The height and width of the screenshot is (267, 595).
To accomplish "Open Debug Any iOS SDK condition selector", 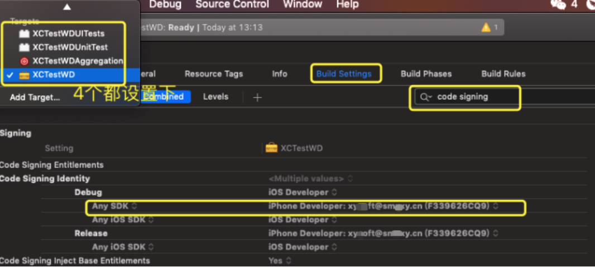I will tap(123, 220).
